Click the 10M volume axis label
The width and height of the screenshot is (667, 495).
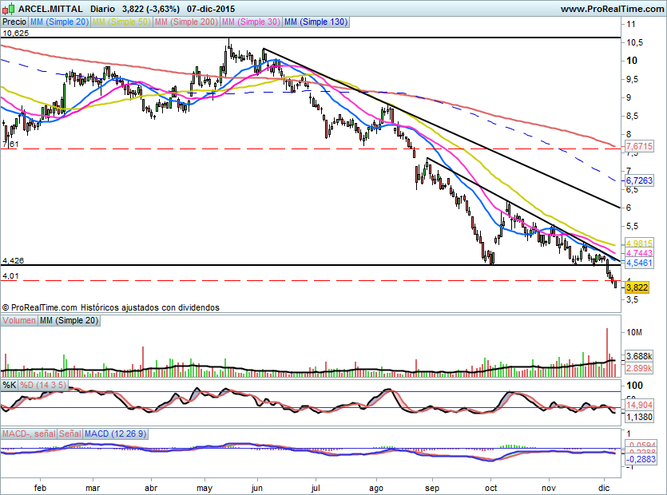pos(634,333)
